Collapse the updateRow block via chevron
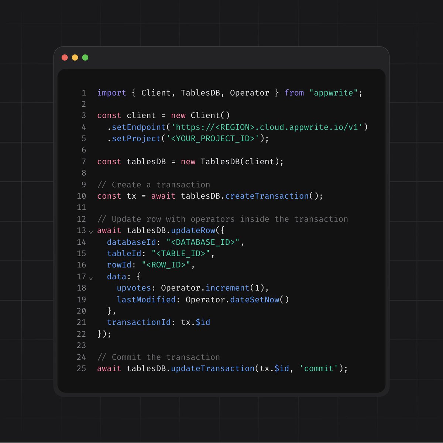 [x=91, y=231]
